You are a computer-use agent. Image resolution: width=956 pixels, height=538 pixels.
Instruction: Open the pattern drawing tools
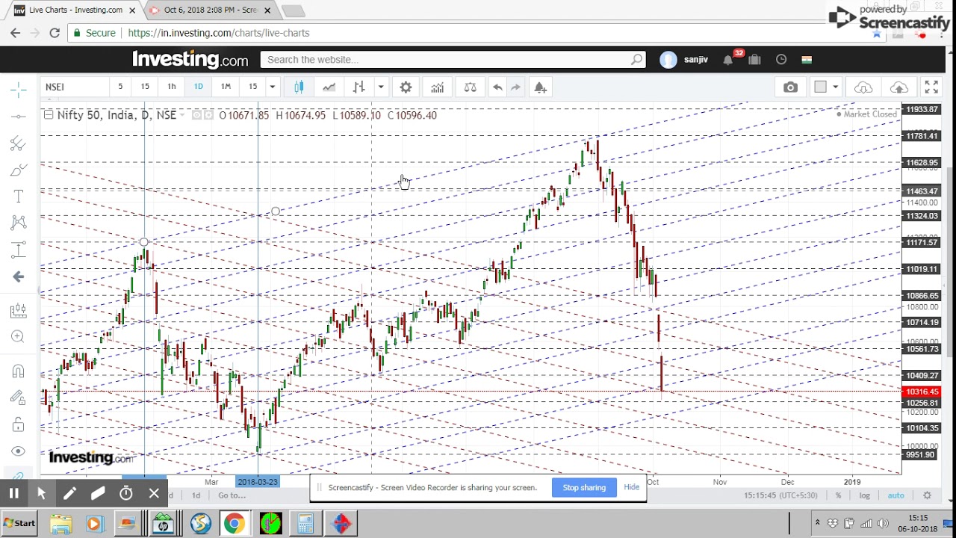(19, 223)
